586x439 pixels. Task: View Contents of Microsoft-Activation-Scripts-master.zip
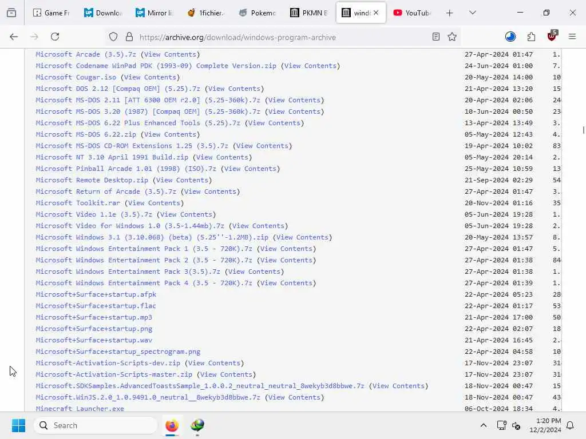[x=226, y=374]
